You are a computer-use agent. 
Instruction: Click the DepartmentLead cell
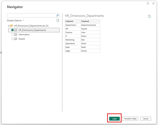click(x=90, y=25)
